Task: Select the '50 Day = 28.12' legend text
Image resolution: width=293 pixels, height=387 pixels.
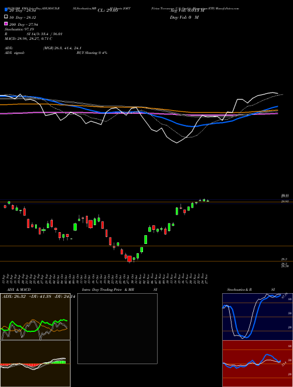Action: point(23,18)
